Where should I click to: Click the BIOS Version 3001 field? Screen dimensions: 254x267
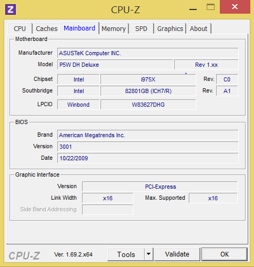[x=148, y=147]
